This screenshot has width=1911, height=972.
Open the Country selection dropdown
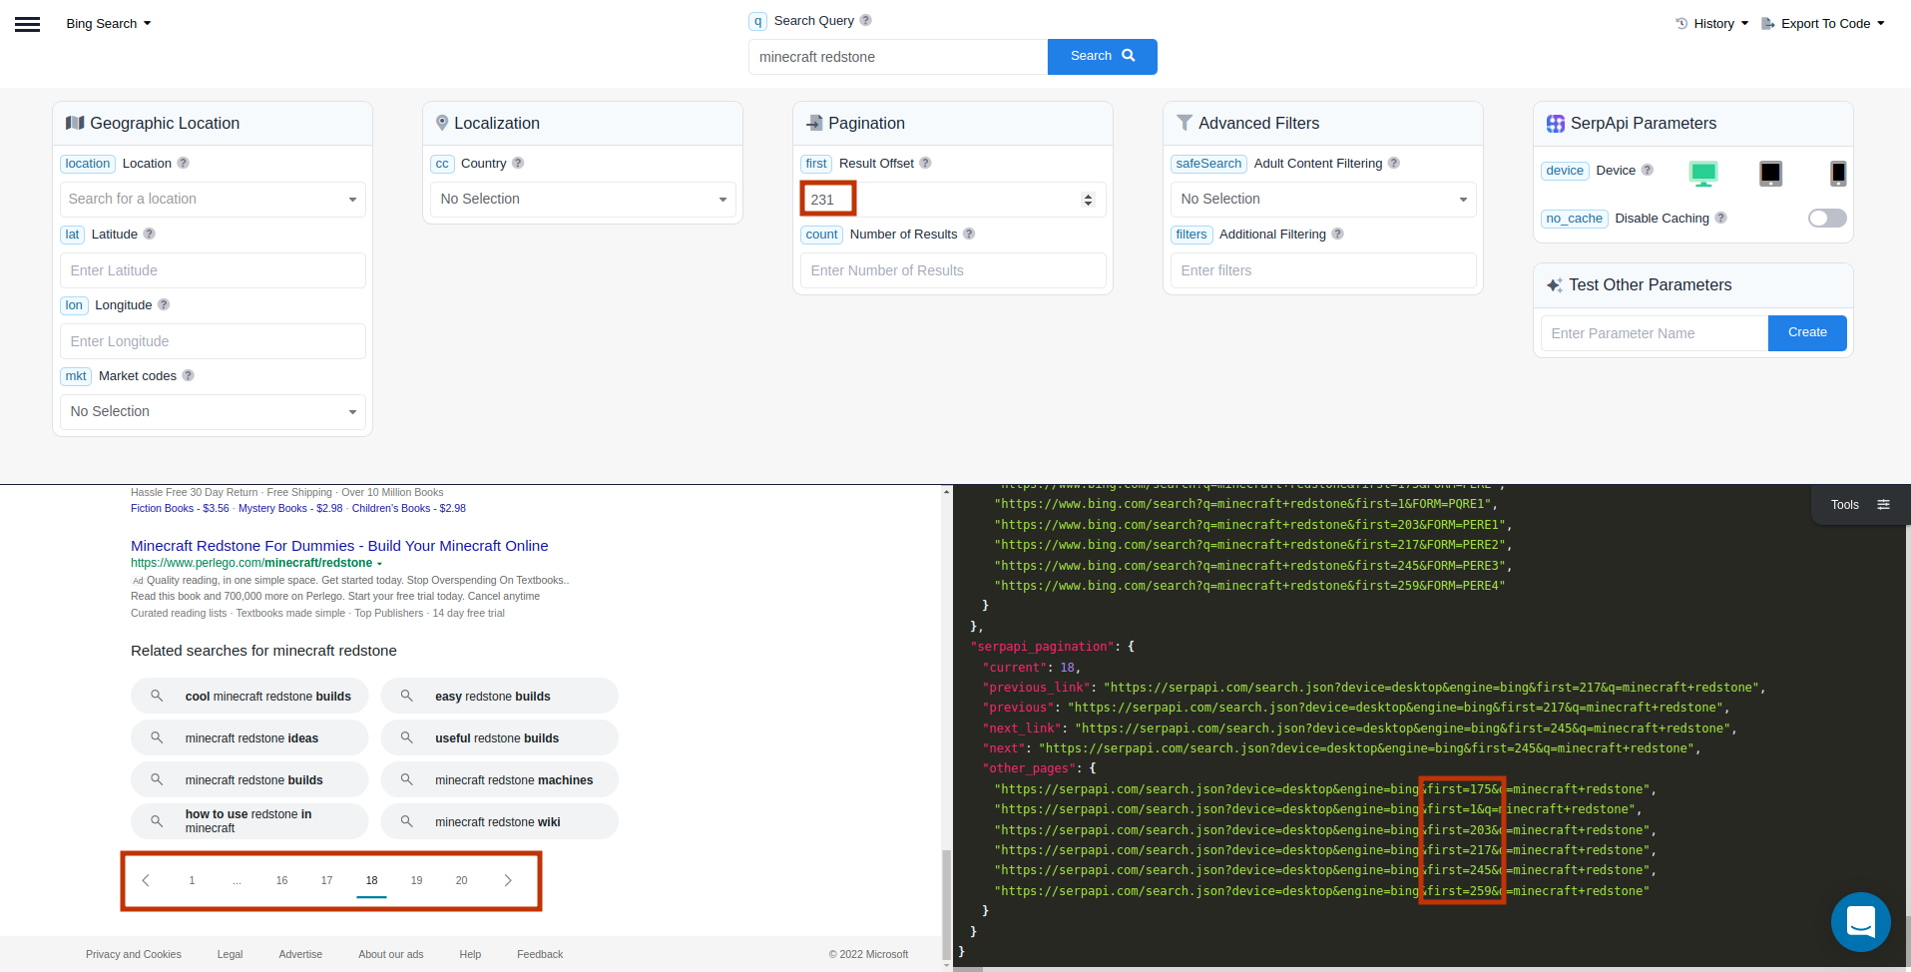[x=583, y=199]
